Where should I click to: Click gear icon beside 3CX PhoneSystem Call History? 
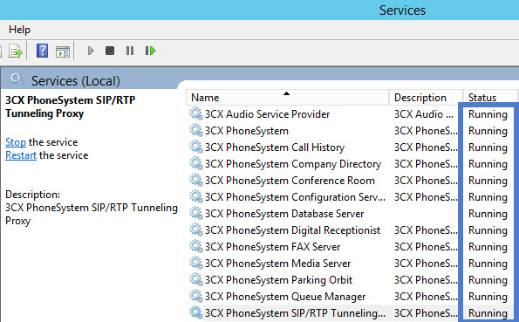195,147
